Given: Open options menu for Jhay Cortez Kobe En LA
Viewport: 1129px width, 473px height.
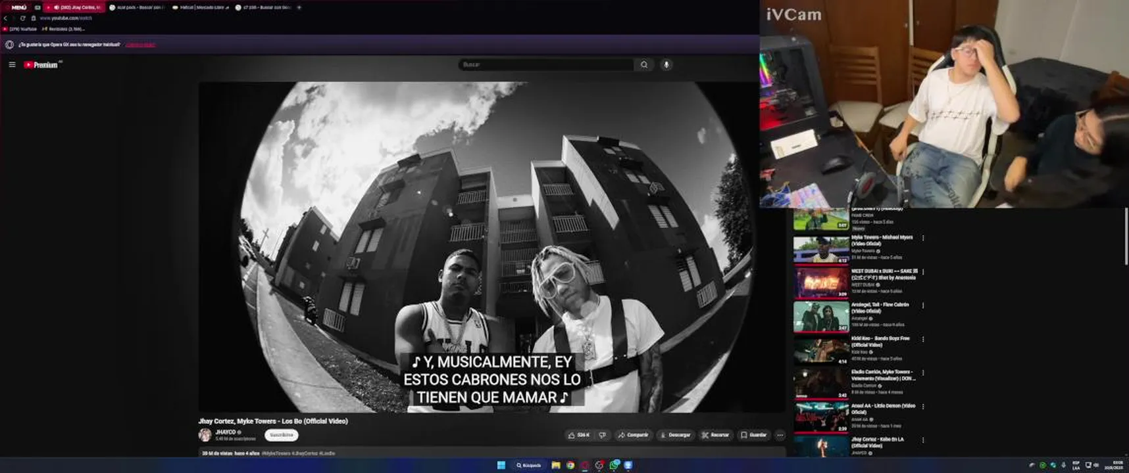Looking at the screenshot, I should click(923, 440).
